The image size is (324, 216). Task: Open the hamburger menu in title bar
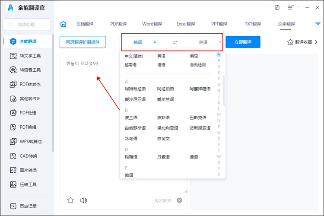point(290,8)
